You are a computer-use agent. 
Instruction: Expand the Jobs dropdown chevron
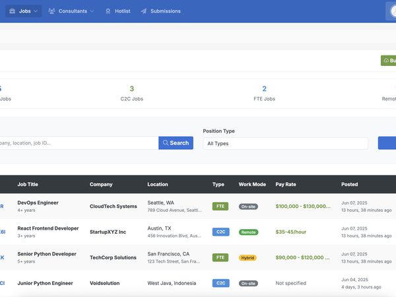pyautogui.click(x=36, y=11)
